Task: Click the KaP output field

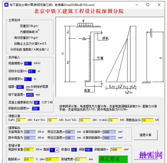Action: click(x=21, y=120)
